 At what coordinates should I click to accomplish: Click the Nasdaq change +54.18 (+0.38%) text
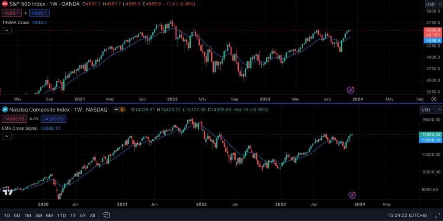[250, 110]
